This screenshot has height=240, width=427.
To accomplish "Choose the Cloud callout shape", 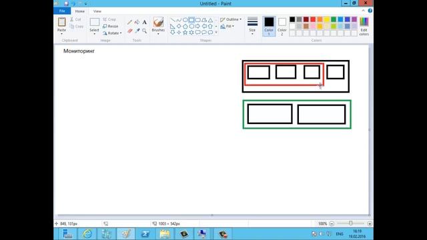I will coord(210,33).
